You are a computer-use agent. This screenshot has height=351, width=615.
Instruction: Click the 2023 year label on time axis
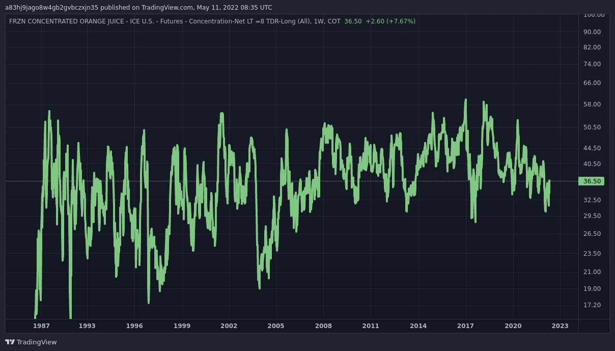560,326
